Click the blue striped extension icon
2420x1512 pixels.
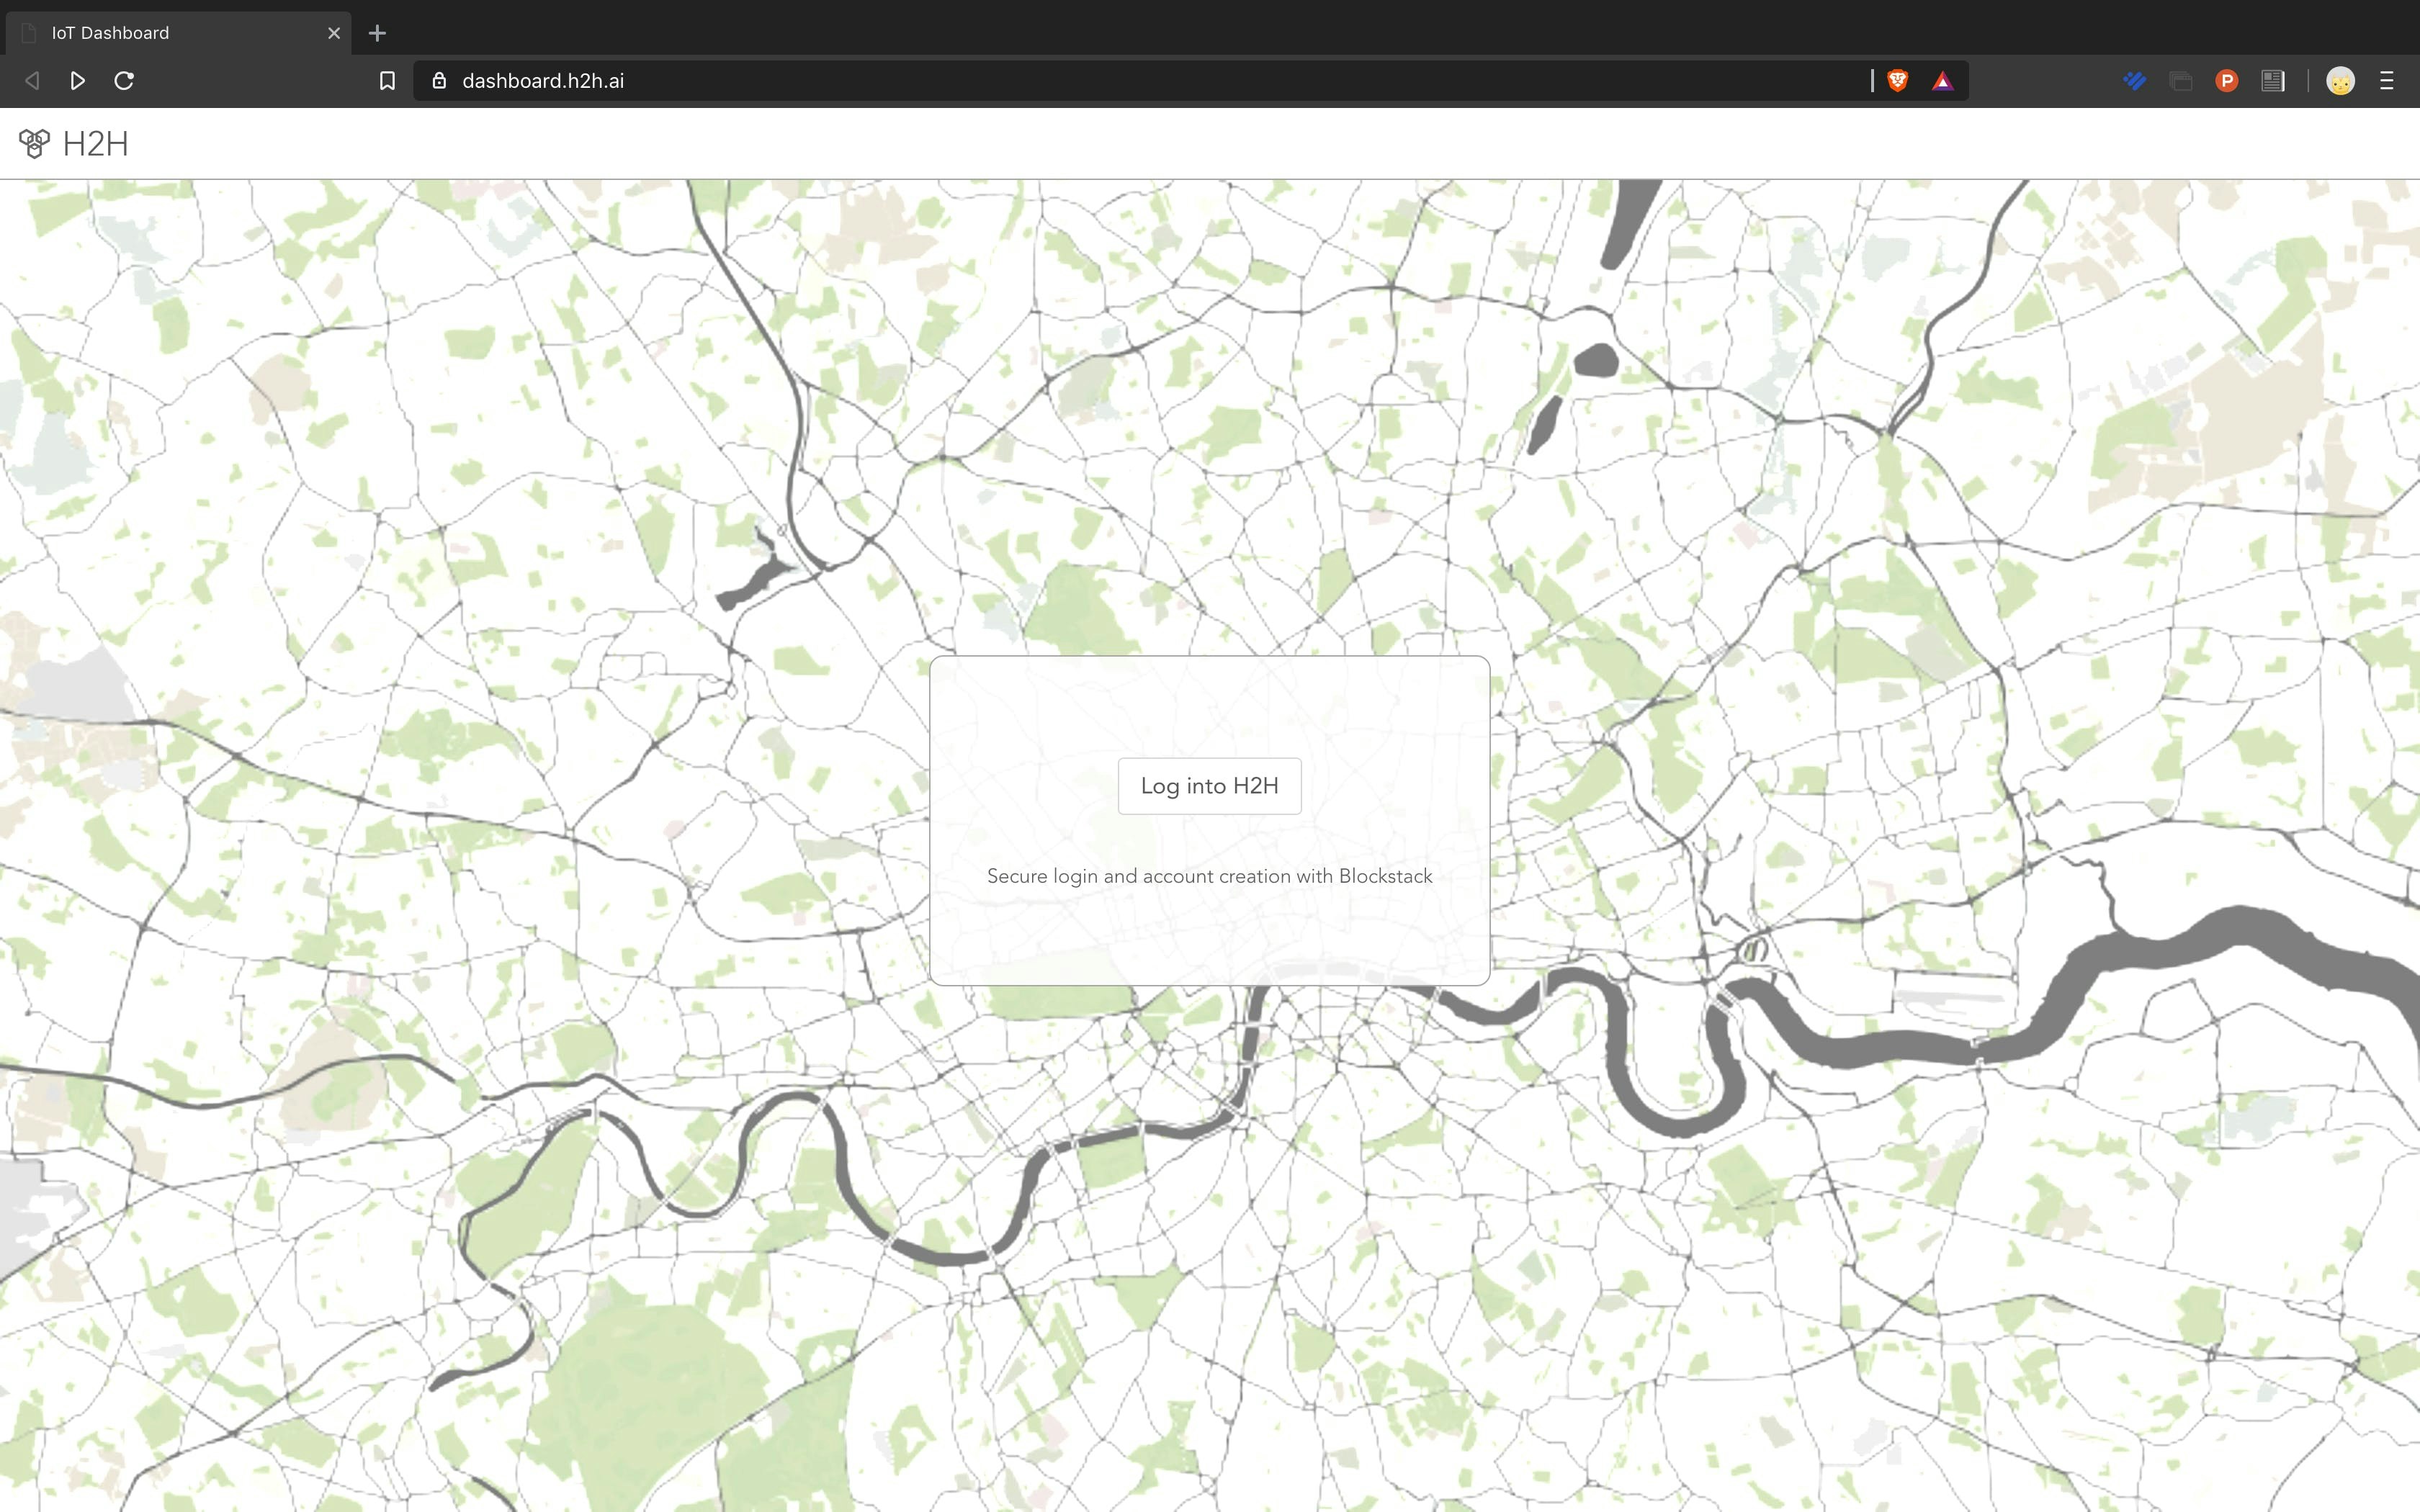click(x=2134, y=81)
